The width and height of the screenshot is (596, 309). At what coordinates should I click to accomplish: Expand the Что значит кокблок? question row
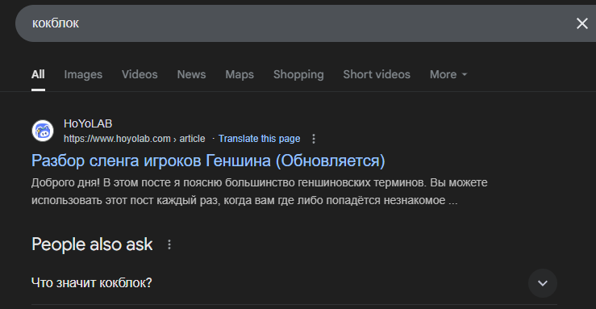[294, 283]
